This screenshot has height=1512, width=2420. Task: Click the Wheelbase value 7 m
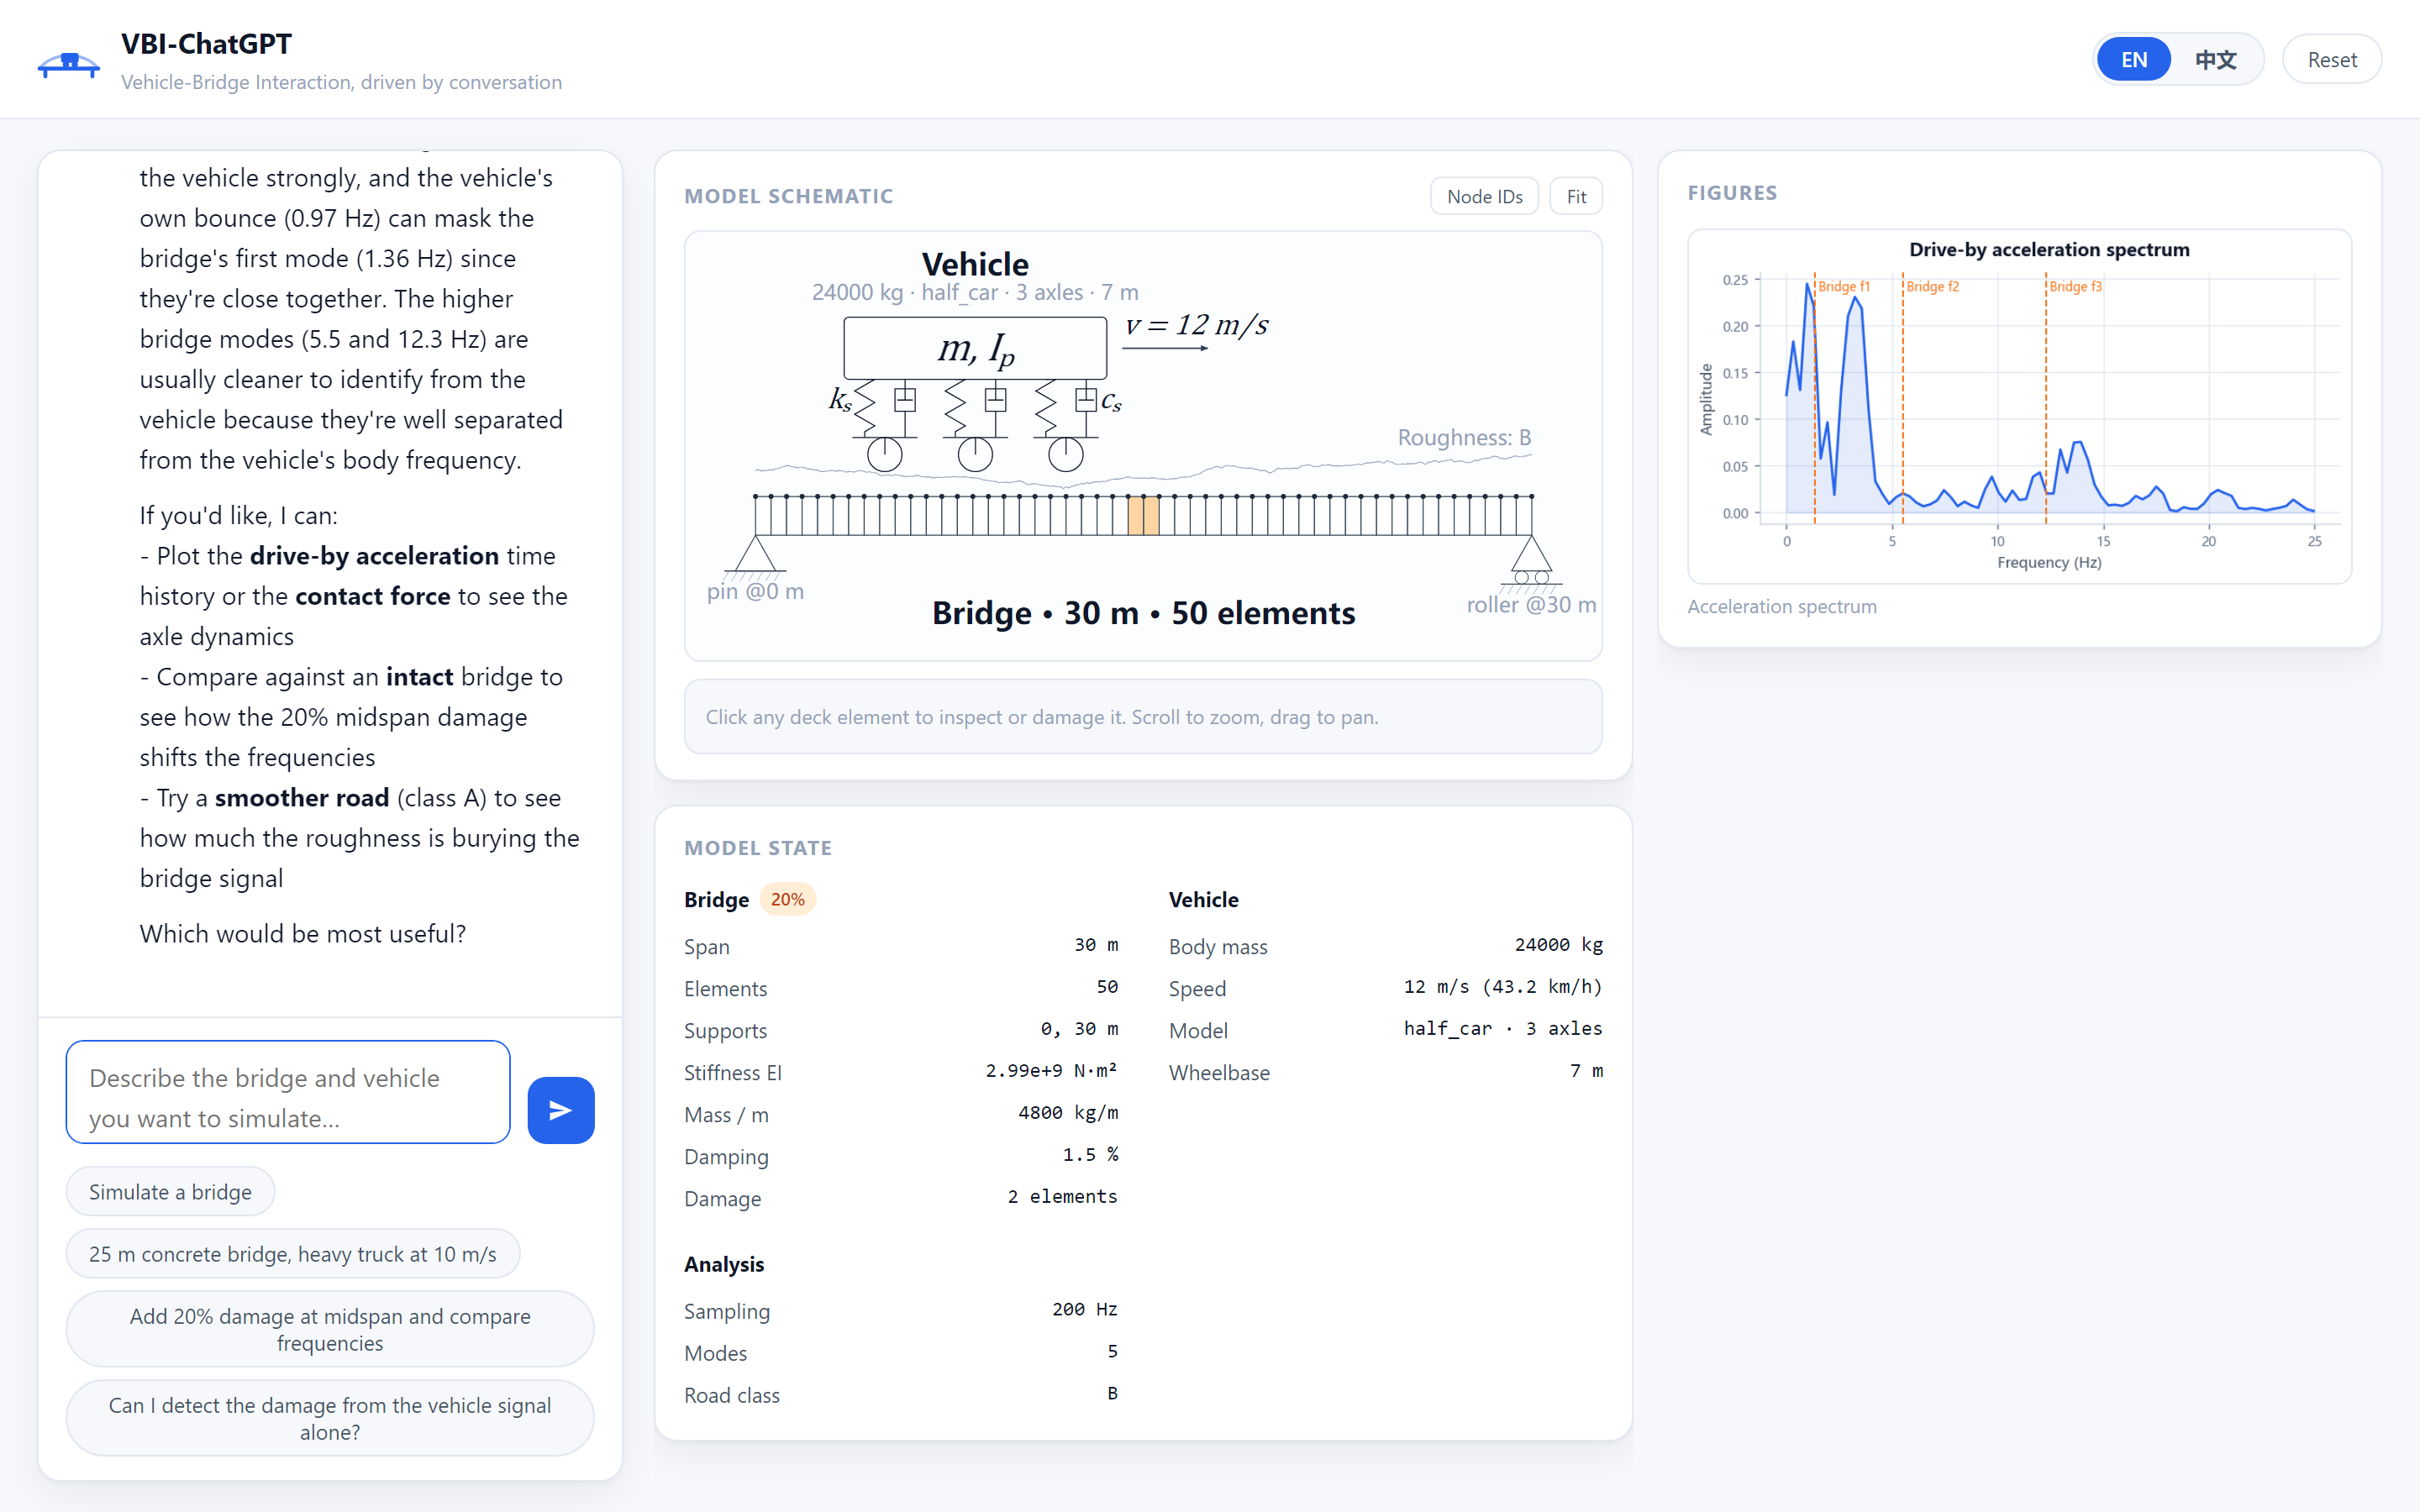tap(1586, 1070)
